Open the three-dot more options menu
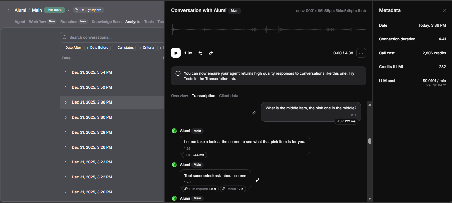Viewport: 452px width, 203px height. click(x=361, y=53)
